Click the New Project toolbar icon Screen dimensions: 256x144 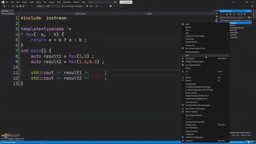(13, 6)
